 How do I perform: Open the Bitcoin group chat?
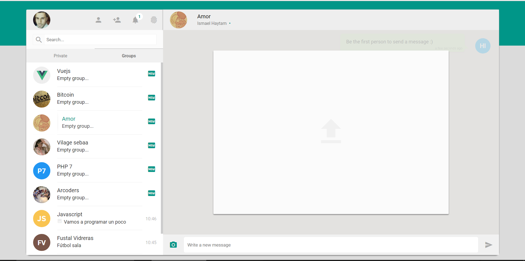tap(94, 99)
